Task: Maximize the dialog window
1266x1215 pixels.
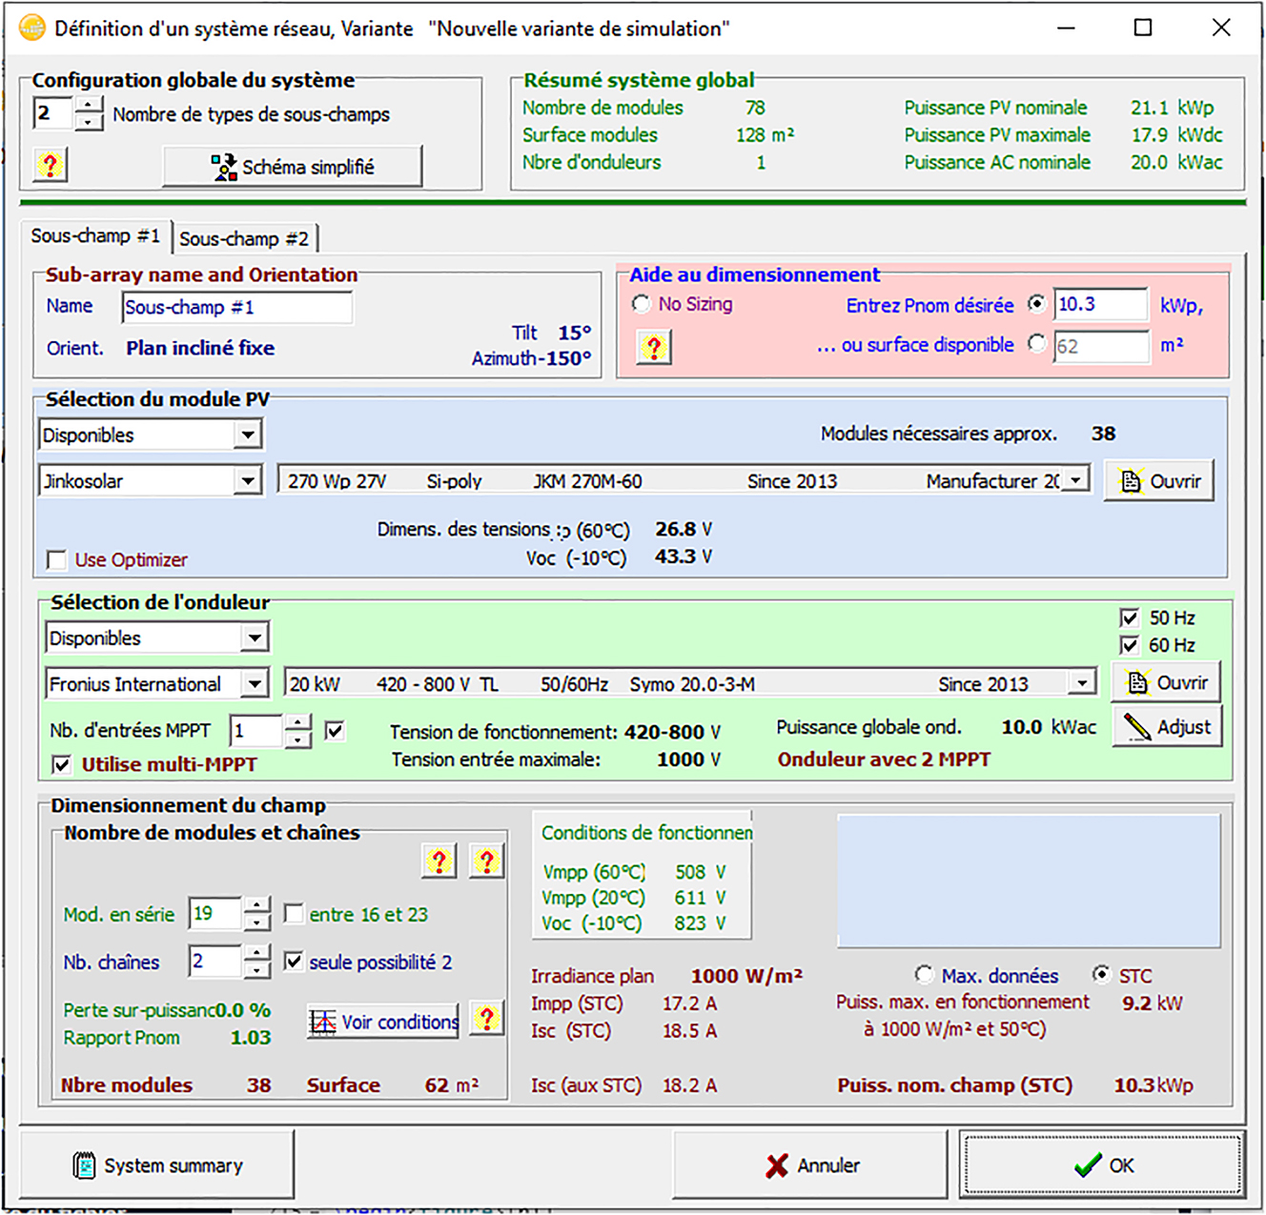Action: [1143, 28]
